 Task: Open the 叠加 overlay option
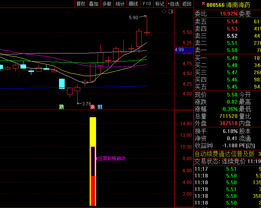94,4
